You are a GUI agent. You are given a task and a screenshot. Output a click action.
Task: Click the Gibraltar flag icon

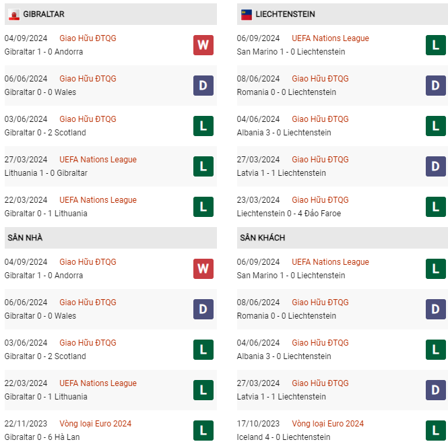(13, 14)
